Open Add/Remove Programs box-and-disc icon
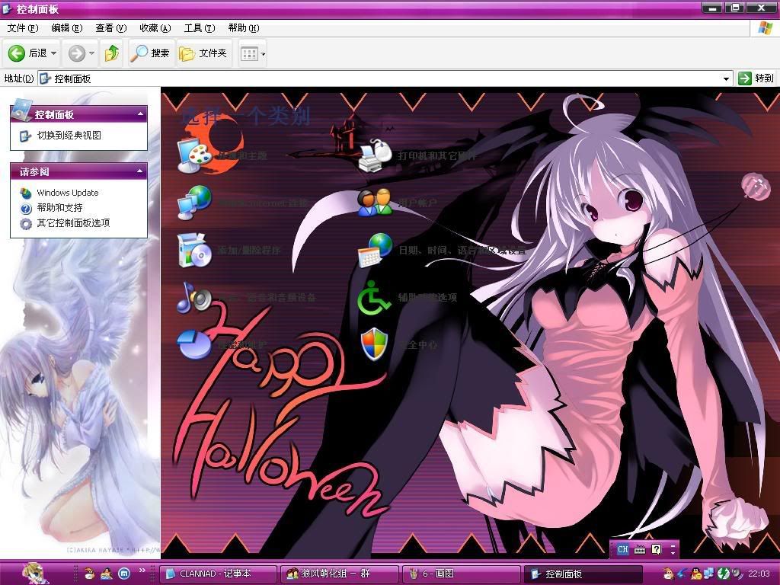Screen dimensions: 780x585 pos(194,250)
